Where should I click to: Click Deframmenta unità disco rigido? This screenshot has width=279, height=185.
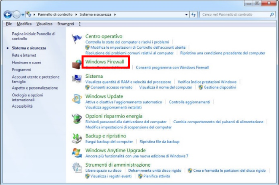point(155,171)
